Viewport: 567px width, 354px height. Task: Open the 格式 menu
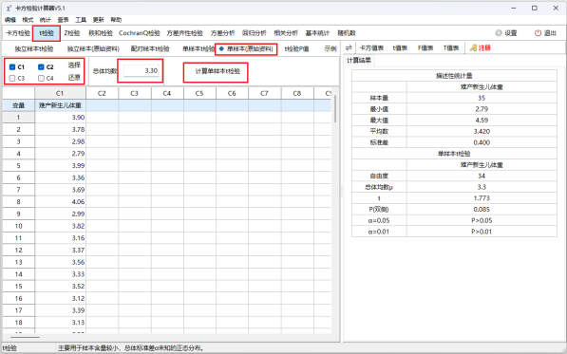pyautogui.click(x=28, y=20)
